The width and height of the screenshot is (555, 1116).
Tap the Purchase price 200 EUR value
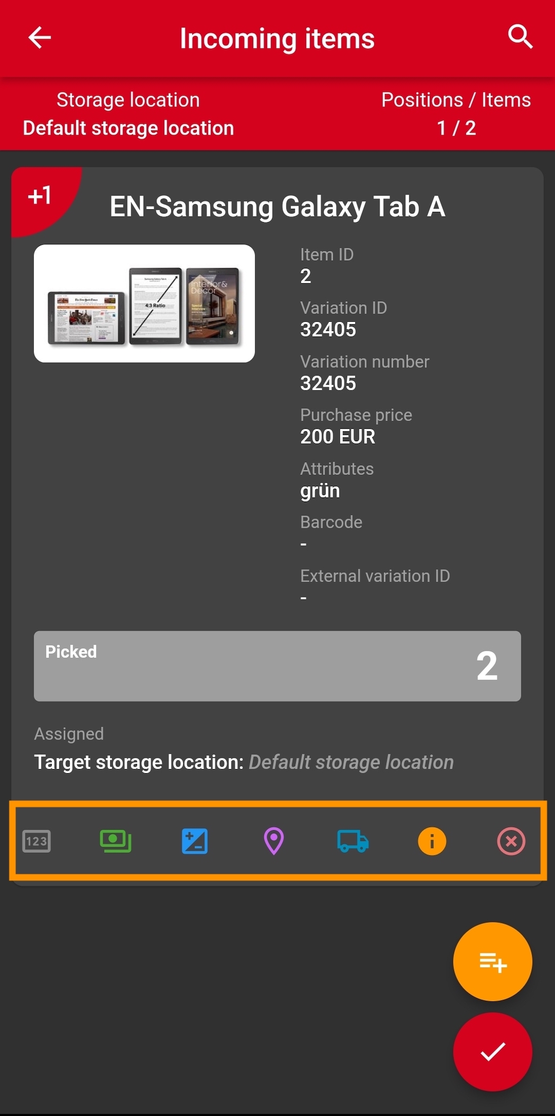pos(338,437)
